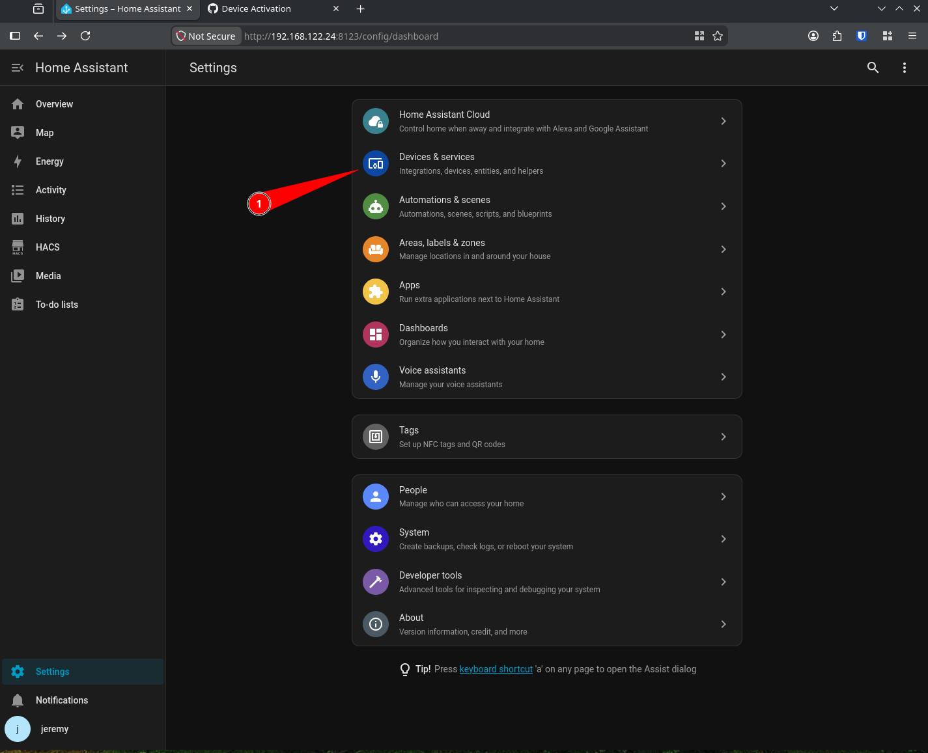
Task: Click the Voice assistants microphone icon
Action: pos(376,377)
